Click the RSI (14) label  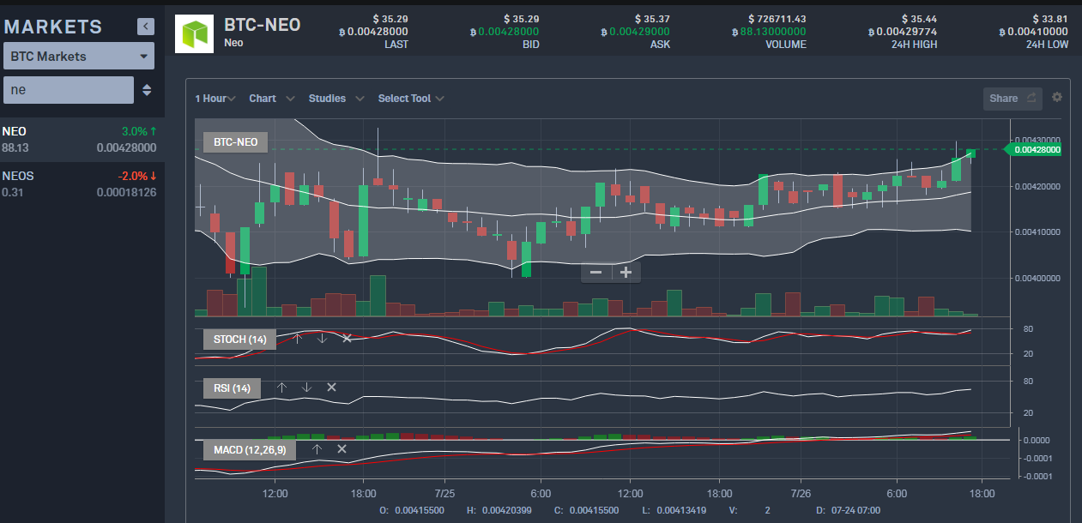tap(232, 388)
